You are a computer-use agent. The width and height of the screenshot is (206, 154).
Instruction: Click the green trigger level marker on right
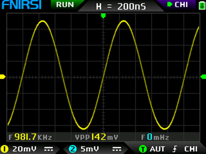coord(203,77)
